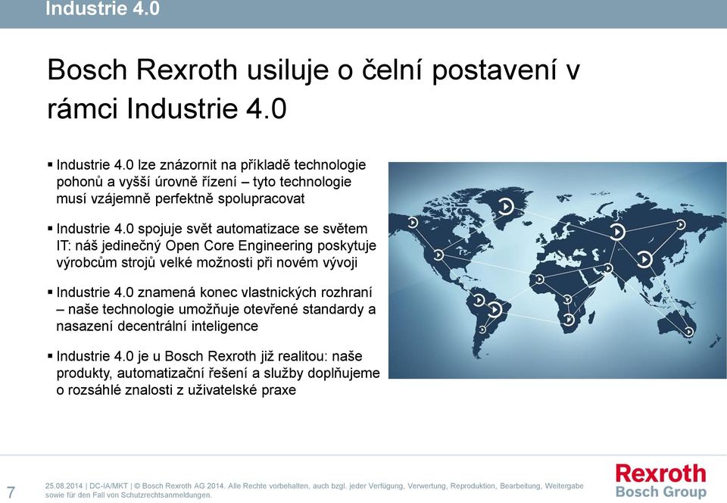
Task: Click the play marker on Greenland
Action: tap(506, 205)
